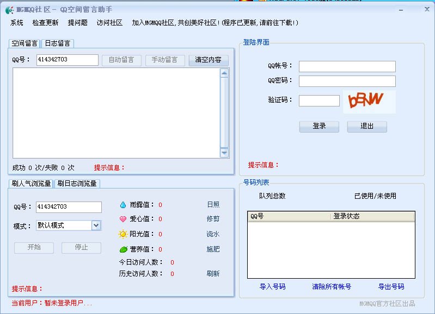Click the 浇水 link
The image size is (435, 314).
pos(213,234)
